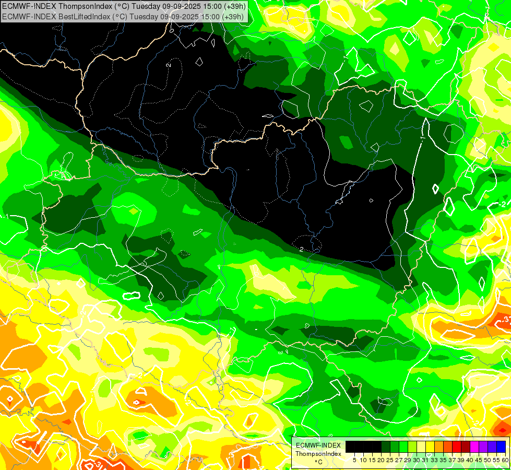Viewport: 511px width, 470px height.
Task: Click the °C unit label in legend
Action: pos(318,462)
